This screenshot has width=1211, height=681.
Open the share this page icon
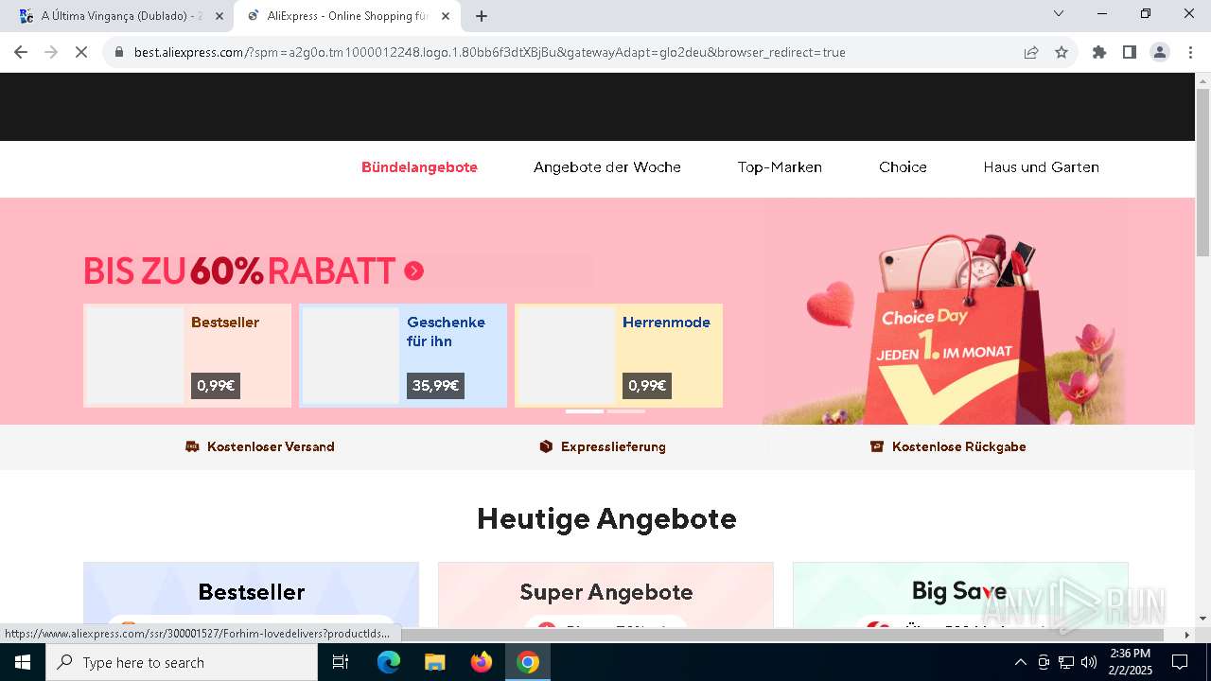[x=1031, y=52]
